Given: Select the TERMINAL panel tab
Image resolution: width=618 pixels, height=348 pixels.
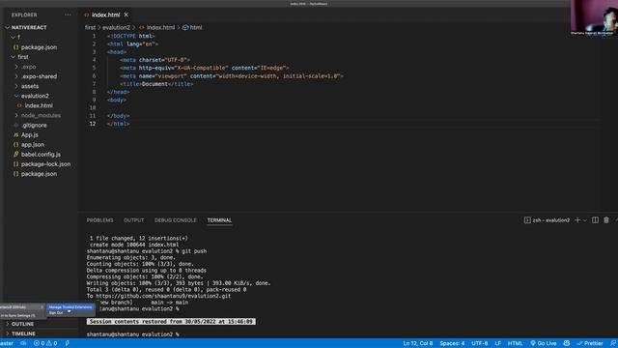Looking at the screenshot, I should coord(219,220).
